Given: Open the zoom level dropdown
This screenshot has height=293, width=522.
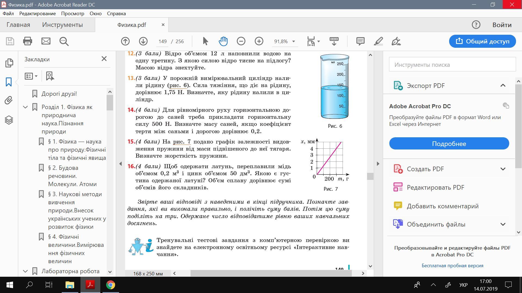Looking at the screenshot, I should [x=293, y=42].
